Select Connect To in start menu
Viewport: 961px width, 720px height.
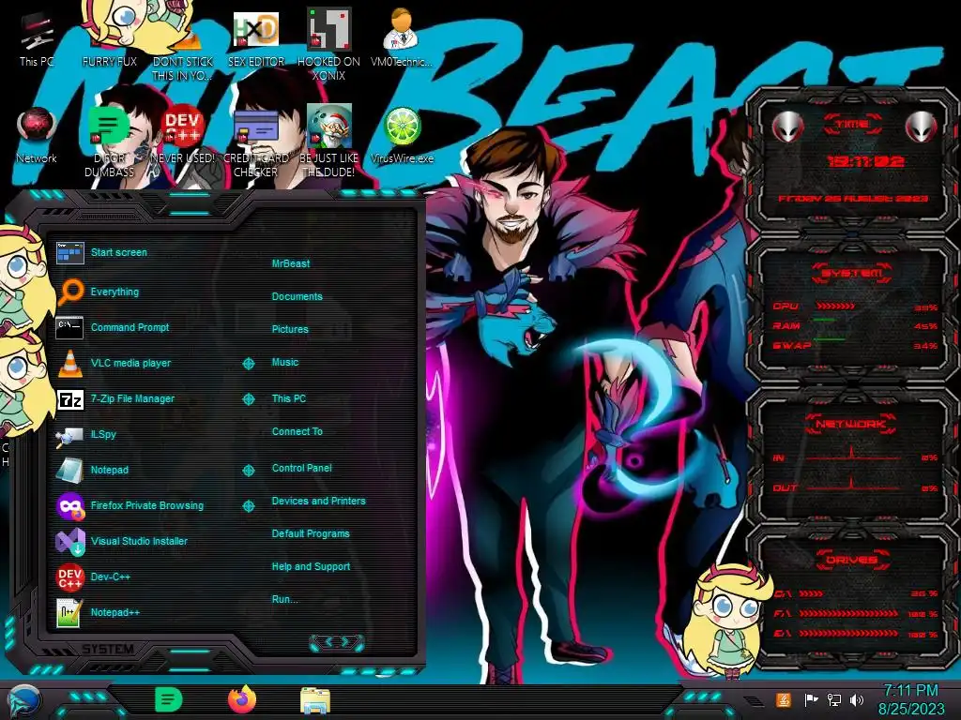coord(297,431)
